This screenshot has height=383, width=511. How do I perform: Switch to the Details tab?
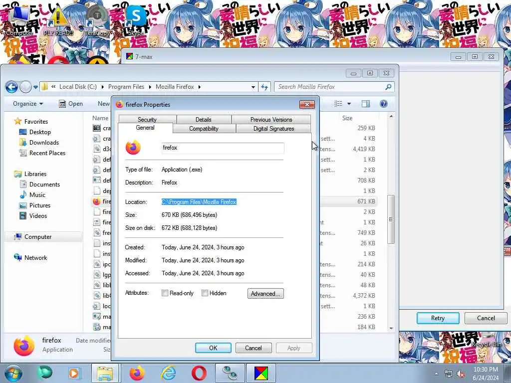coord(204,120)
